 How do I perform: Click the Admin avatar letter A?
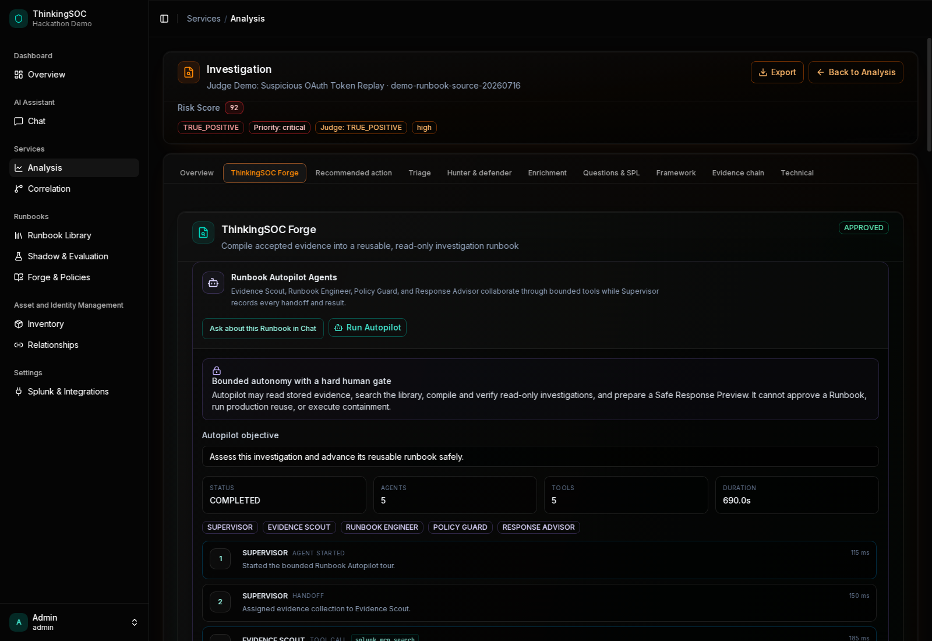point(19,622)
